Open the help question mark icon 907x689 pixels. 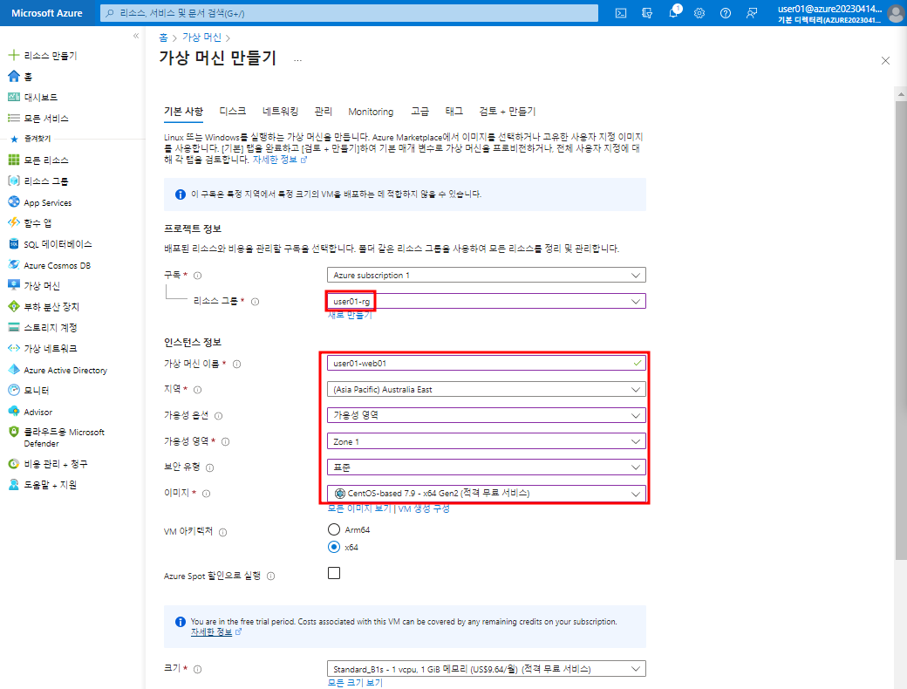[726, 13]
